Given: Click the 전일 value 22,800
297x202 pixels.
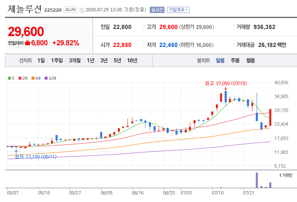Looking at the screenshot, I should click(122, 27).
